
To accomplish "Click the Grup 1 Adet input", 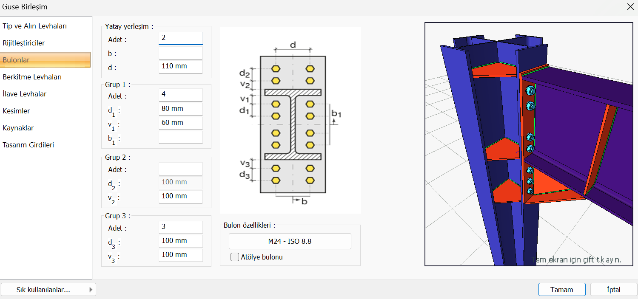I will tap(180, 94).
